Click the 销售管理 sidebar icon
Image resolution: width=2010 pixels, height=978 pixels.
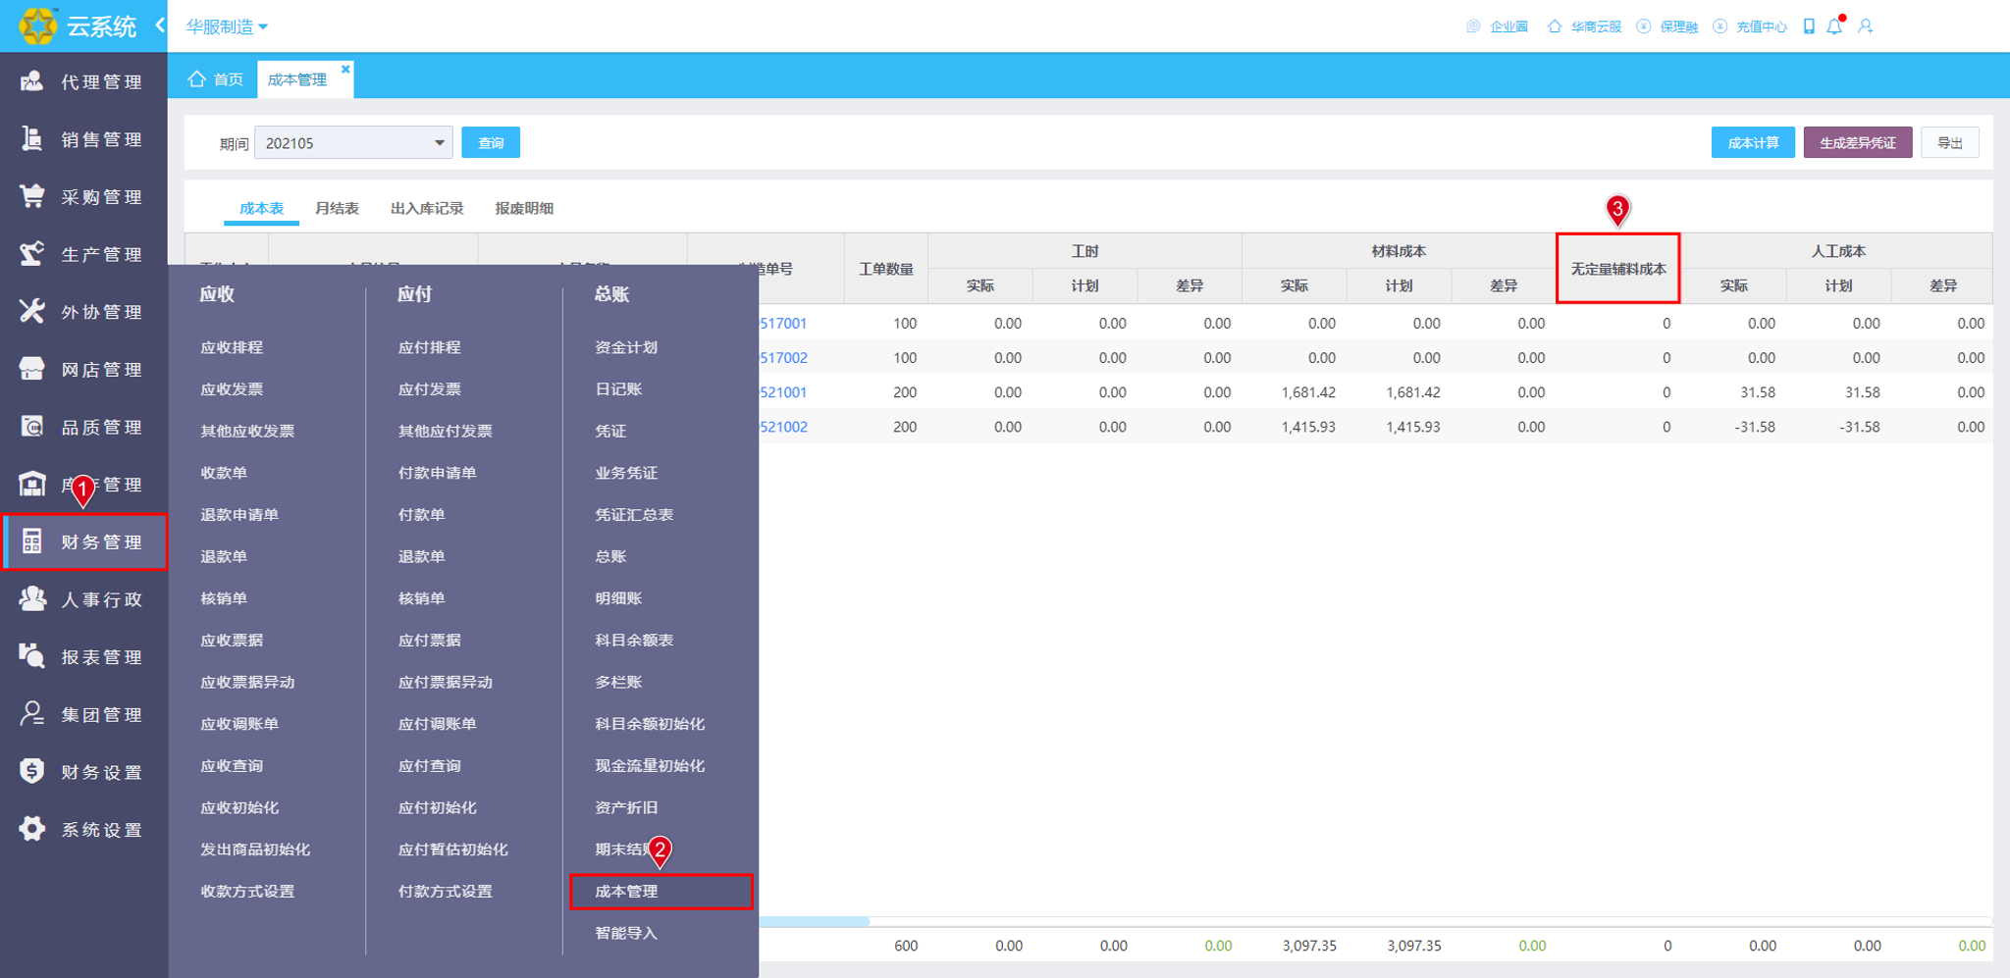(32, 139)
